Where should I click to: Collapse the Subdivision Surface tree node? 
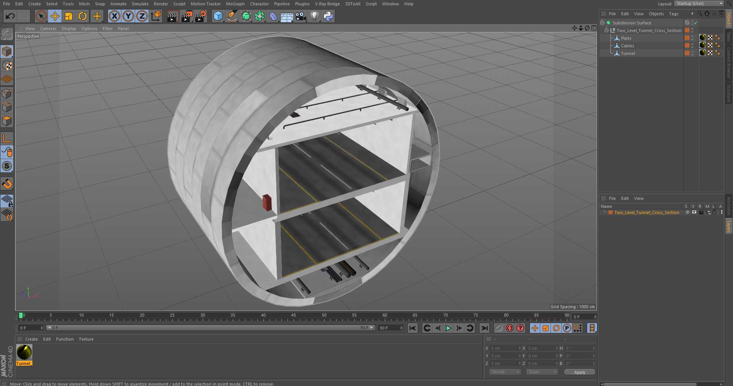point(602,23)
